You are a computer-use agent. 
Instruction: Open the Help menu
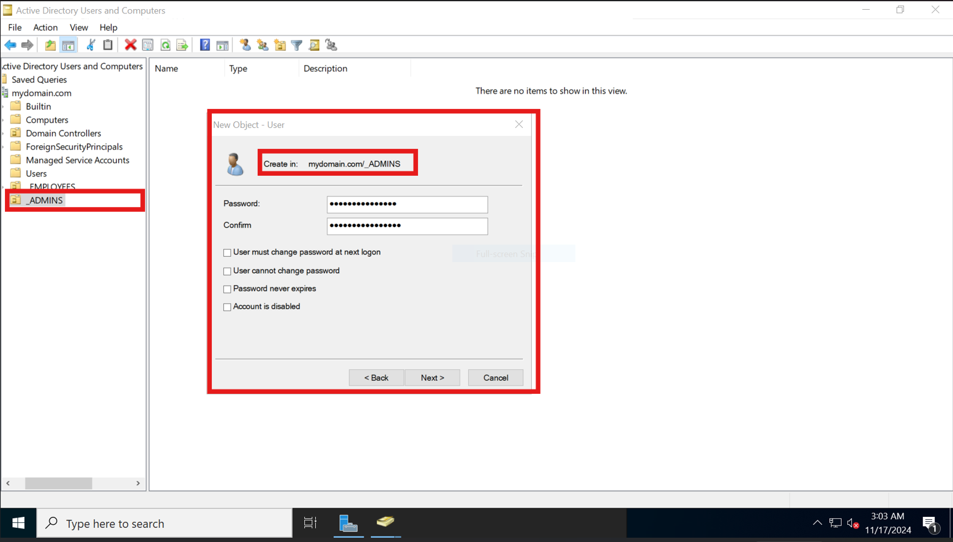point(108,28)
